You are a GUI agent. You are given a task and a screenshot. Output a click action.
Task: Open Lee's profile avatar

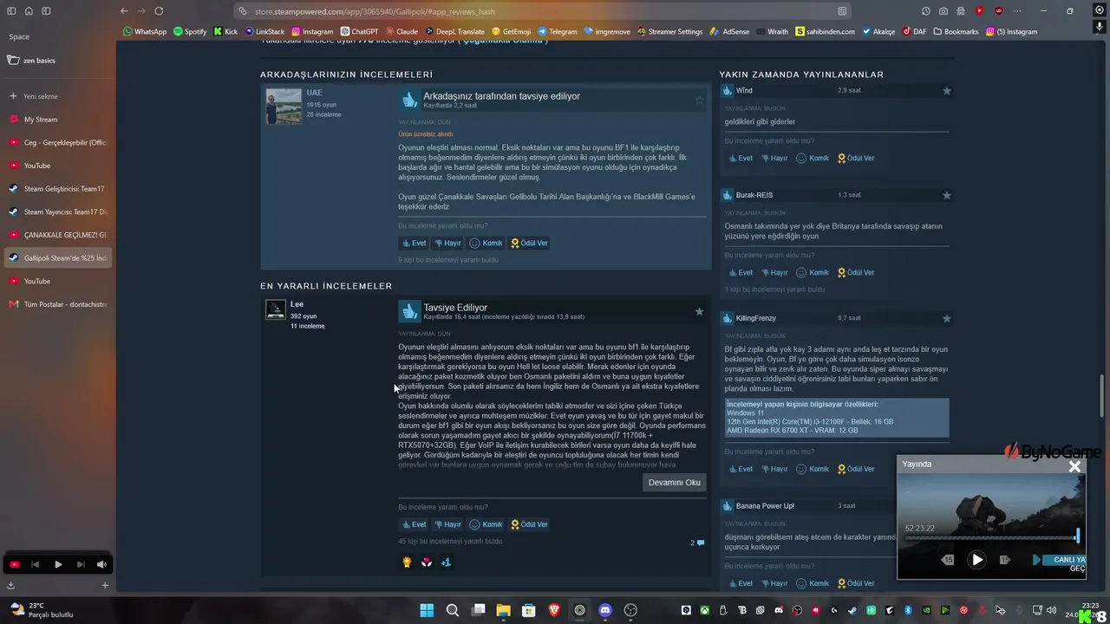coord(276,309)
